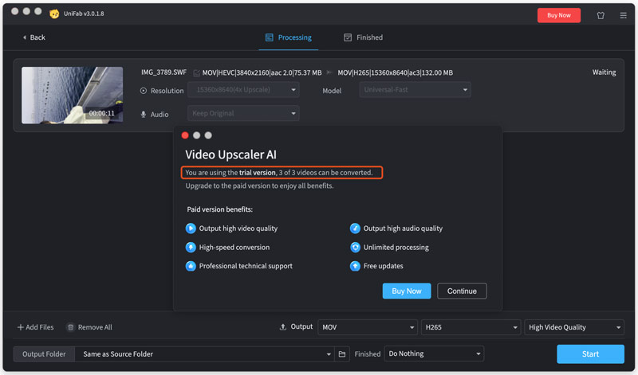Click the Professional technical support icon

(x=191, y=266)
